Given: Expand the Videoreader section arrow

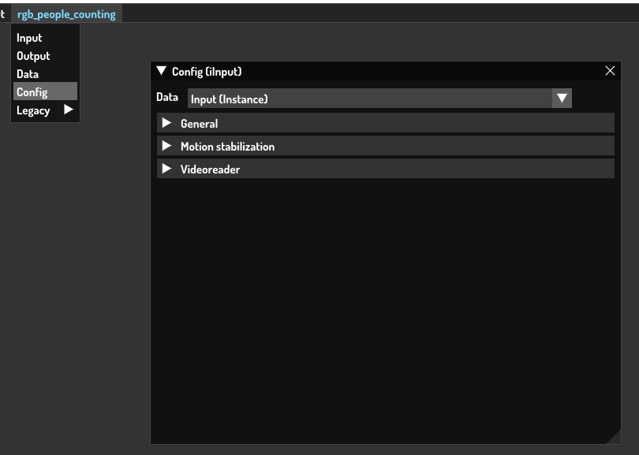Looking at the screenshot, I should coord(166,169).
